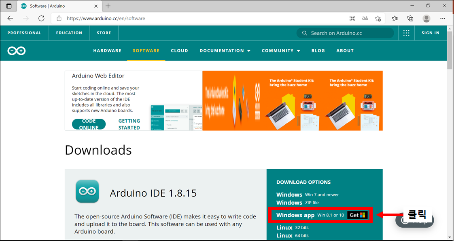Screen dimensions: 454x241
Task: Go to the BLOG page
Action: coord(318,50)
